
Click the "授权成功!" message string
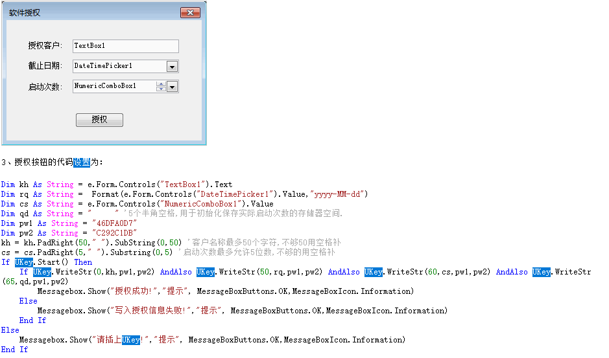132,291
